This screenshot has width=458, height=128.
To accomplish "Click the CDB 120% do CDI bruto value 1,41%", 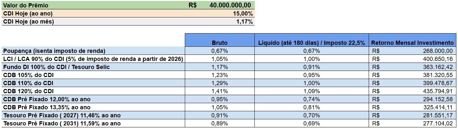I will click(x=220, y=91).
